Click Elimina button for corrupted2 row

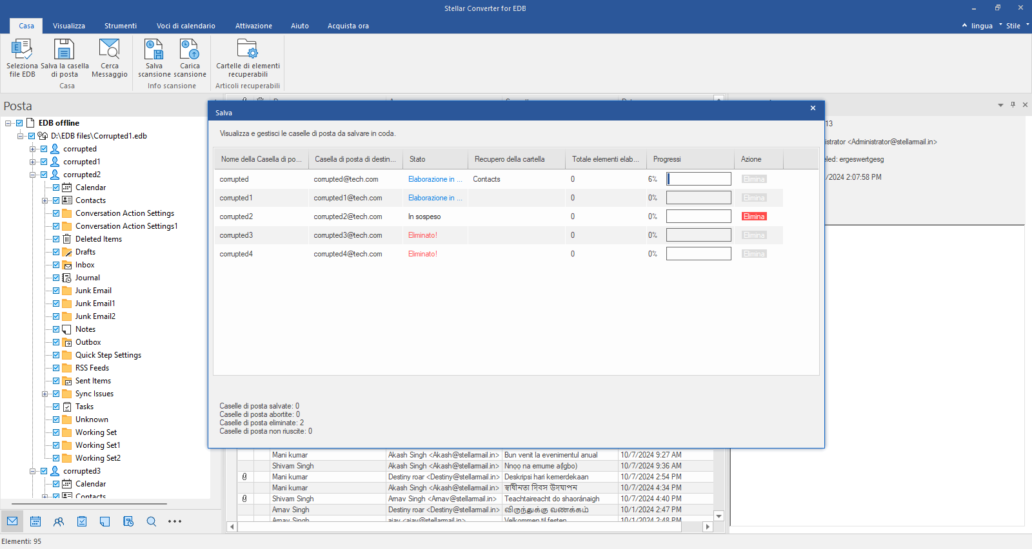pyautogui.click(x=754, y=217)
